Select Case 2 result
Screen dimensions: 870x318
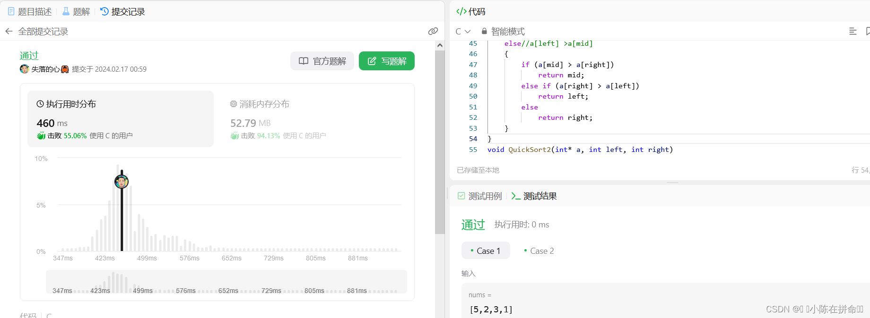click(539, 251)
